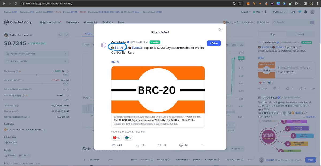Open the MetaMask fox extension
This screenshot has height=166, width=321.
248,3
